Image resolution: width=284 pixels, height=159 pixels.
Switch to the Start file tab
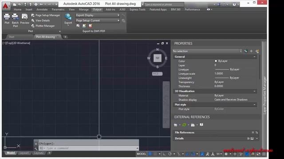[x=12, y=37]
